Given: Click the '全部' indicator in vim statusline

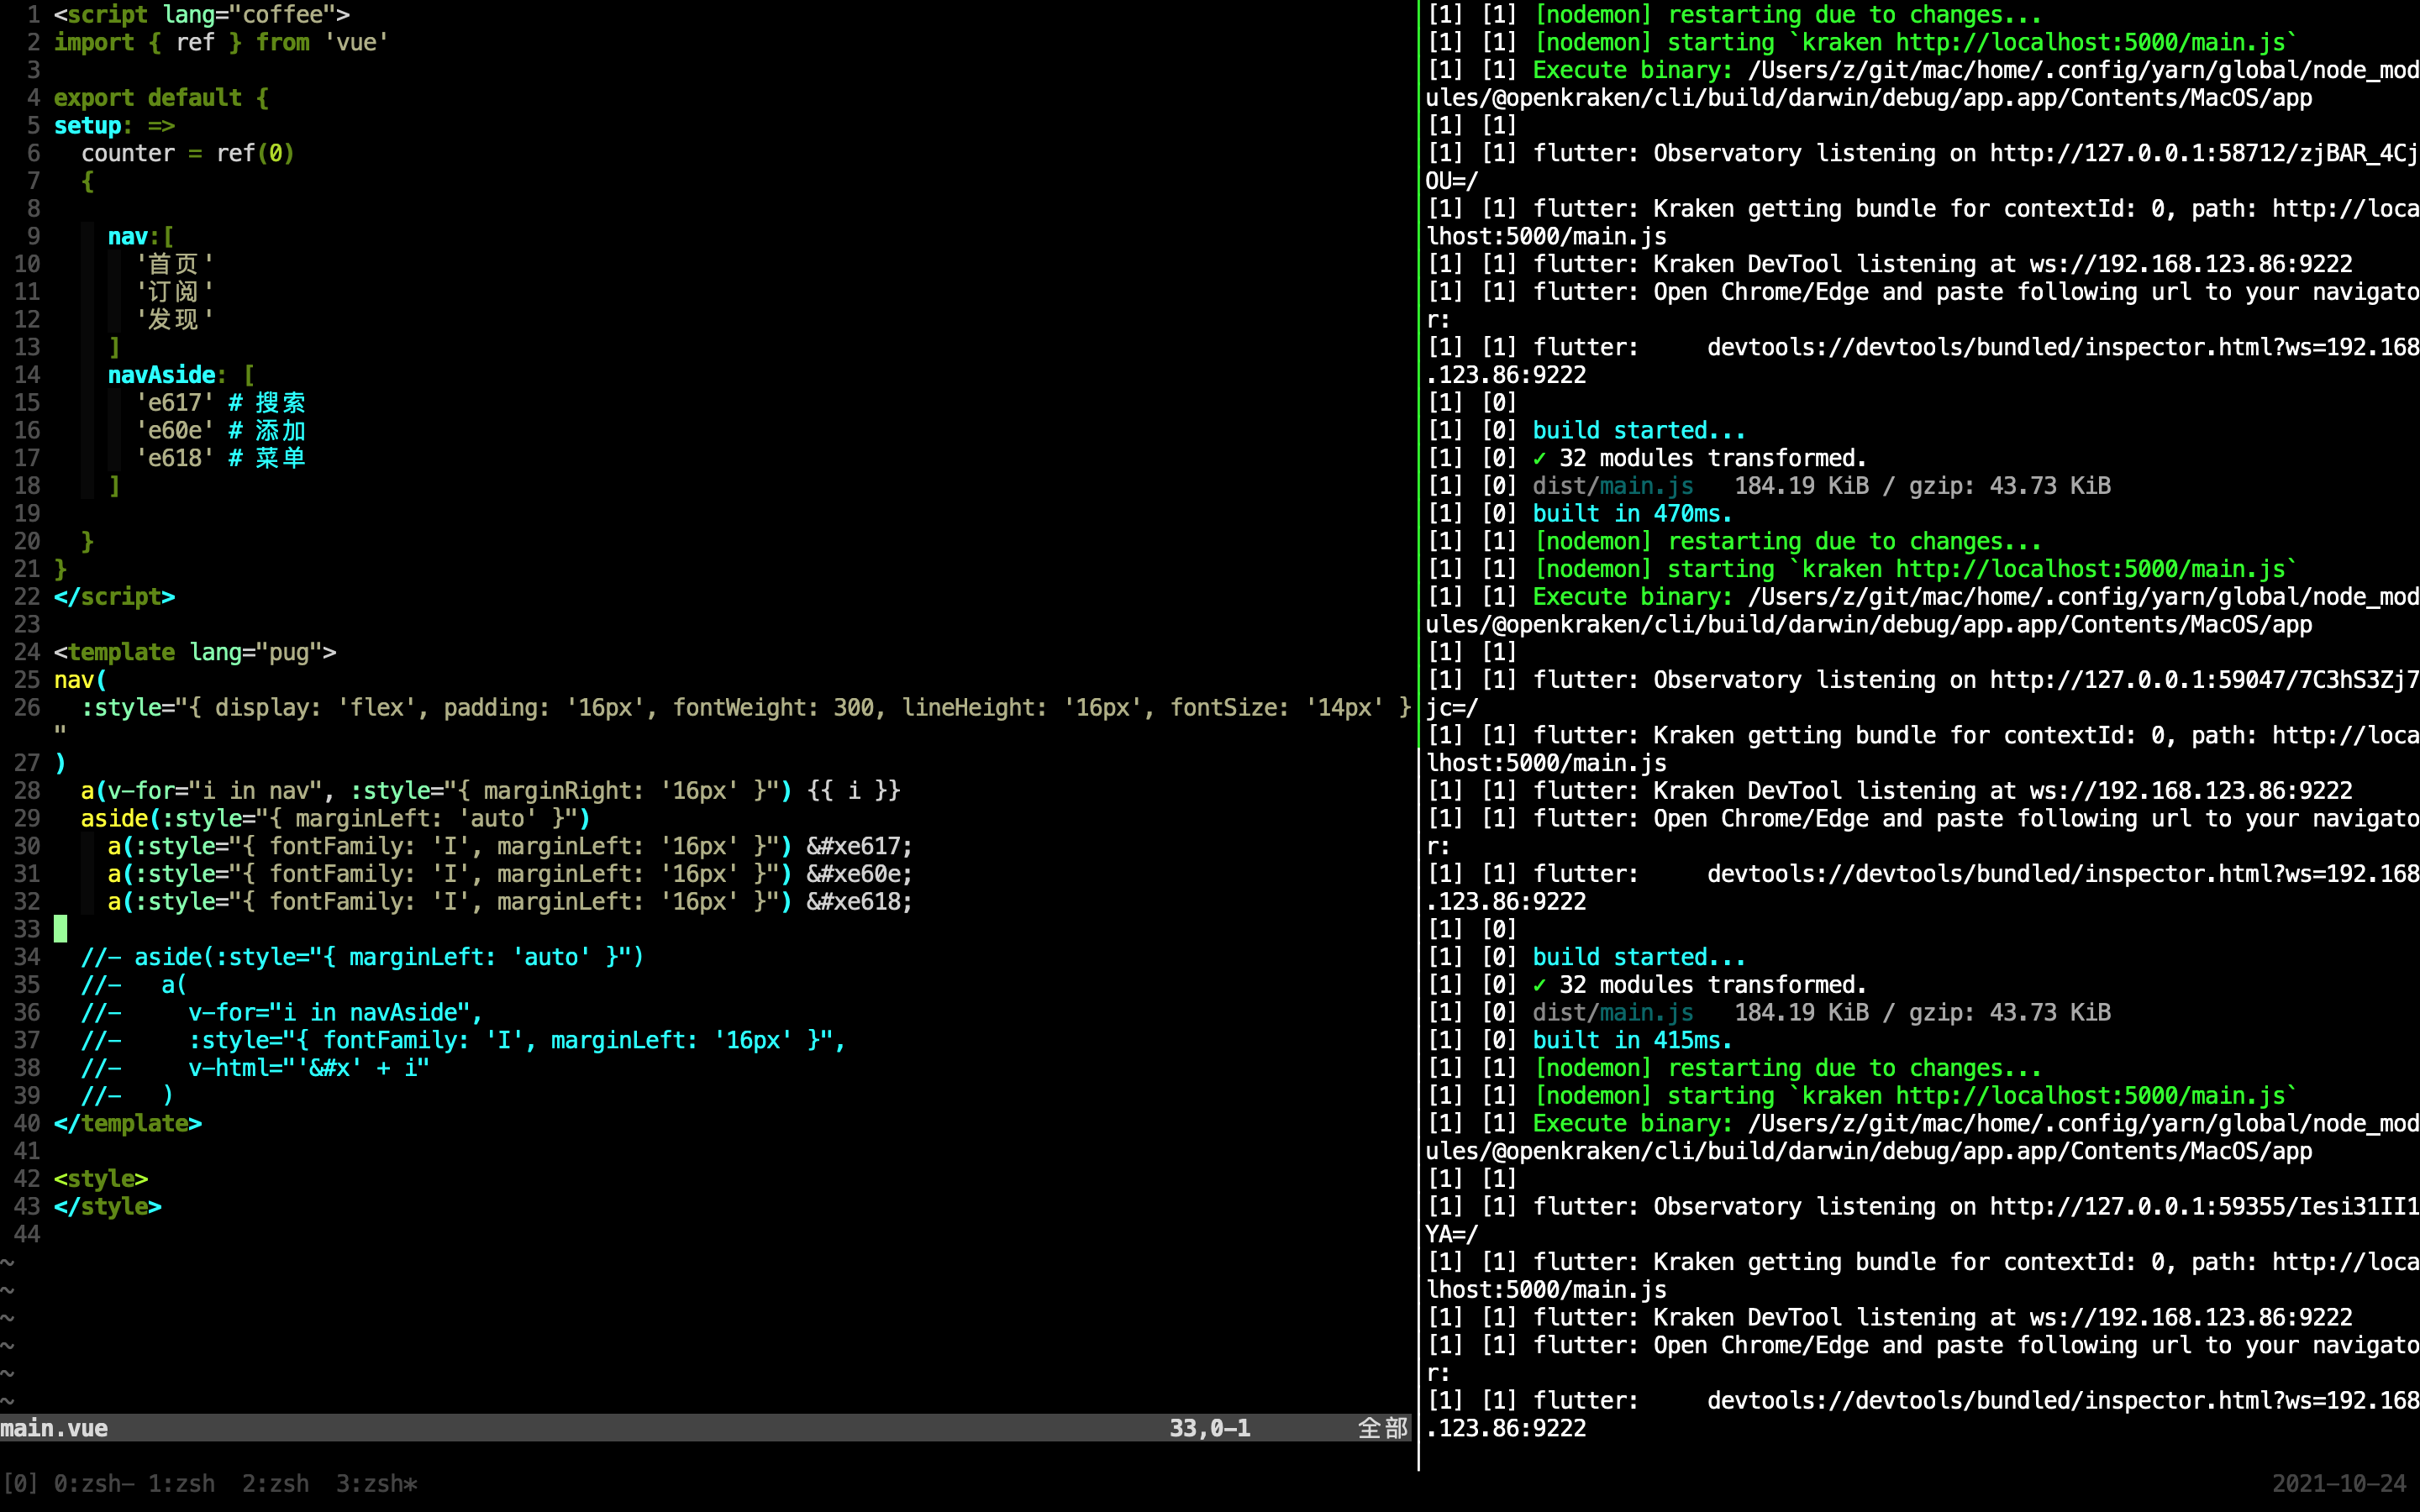Looking at the screenshot, I should tap(1382, 1428).
